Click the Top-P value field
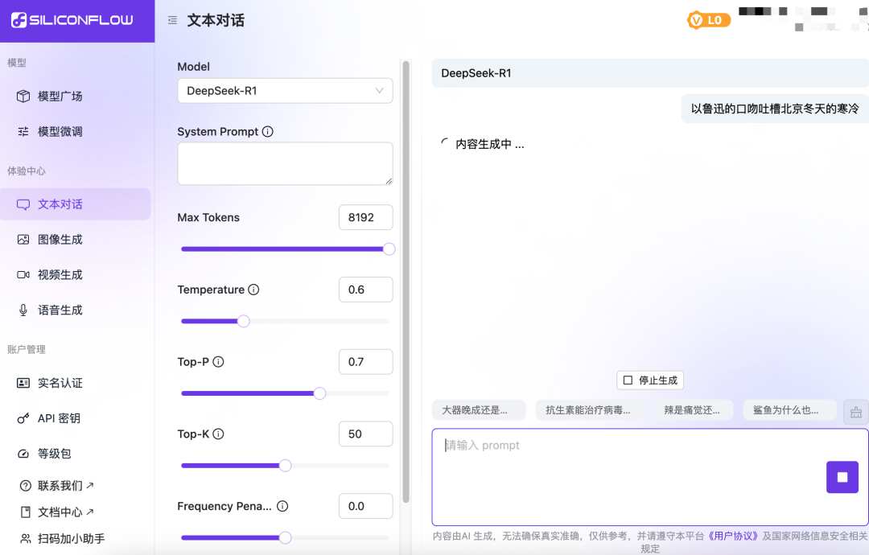869x555 pixels. point(366,362)
